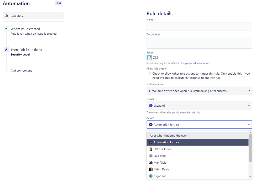Select the When: Issue created step
This screenshot has height=182, width=262.
(25, 29)
